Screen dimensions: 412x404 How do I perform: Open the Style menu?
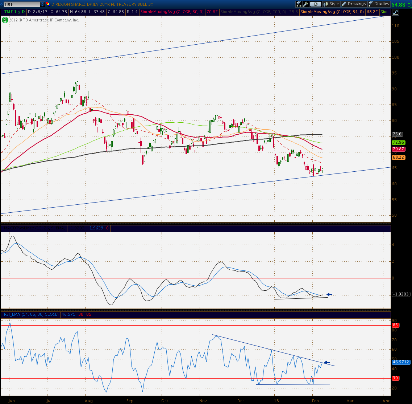[331, 4]
